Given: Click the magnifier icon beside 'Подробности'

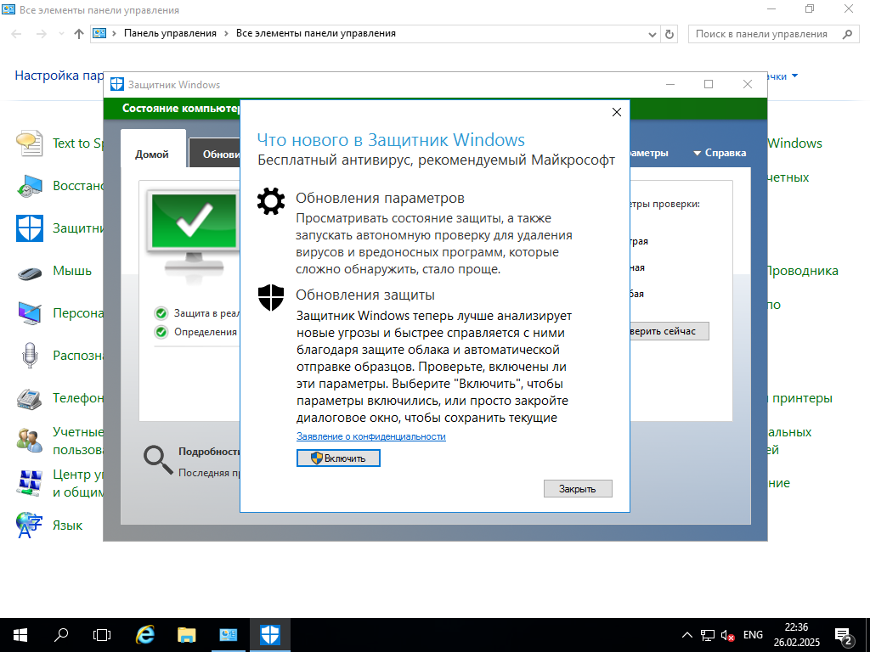Looking at the screenshot, I should click(x=157, y=461).
